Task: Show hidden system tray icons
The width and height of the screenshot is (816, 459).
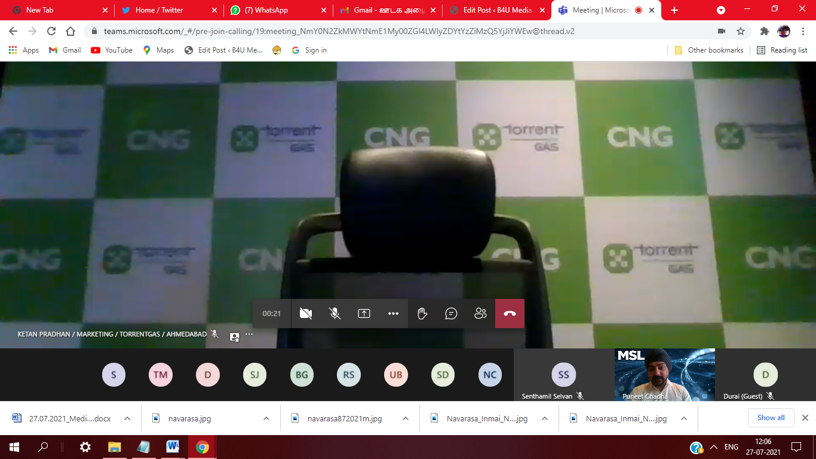Action: click(x=714, y=447)
